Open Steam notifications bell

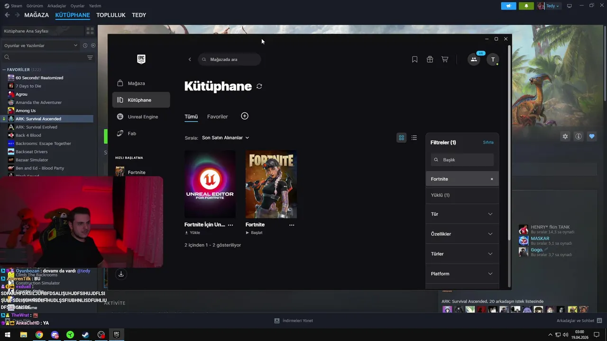click(526, 6)
